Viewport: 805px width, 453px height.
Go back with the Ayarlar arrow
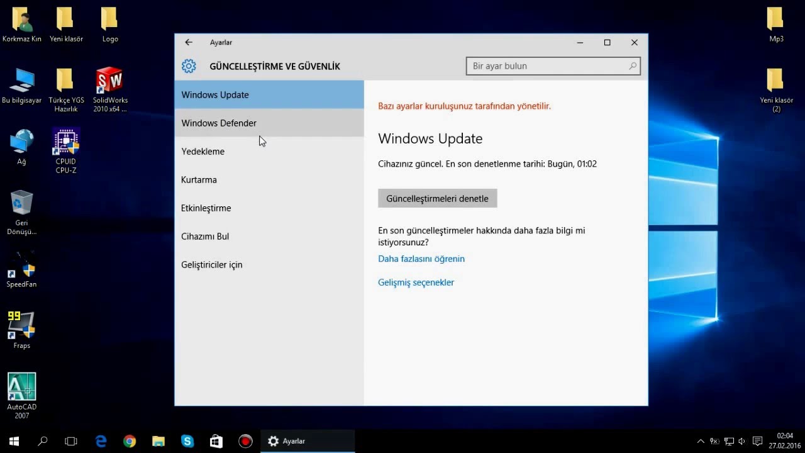coord(189,42)
